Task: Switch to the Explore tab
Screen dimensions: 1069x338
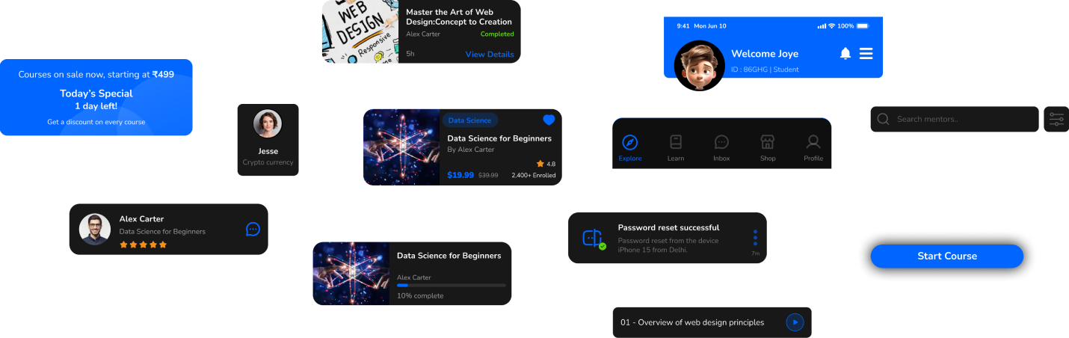Action: pyautogui.click(x=630, y=147)
